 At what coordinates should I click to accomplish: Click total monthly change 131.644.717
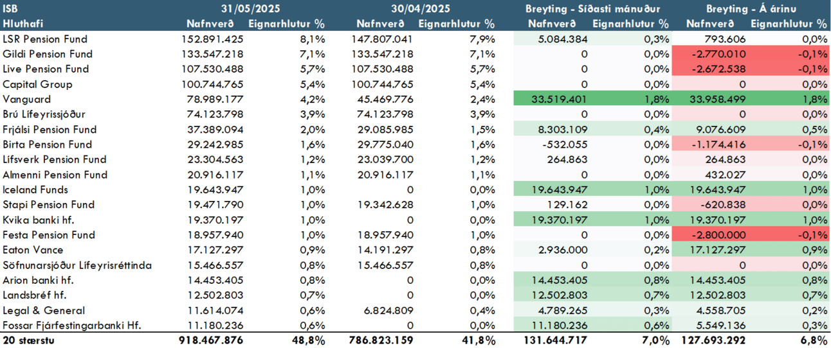[x=554, y=340]
